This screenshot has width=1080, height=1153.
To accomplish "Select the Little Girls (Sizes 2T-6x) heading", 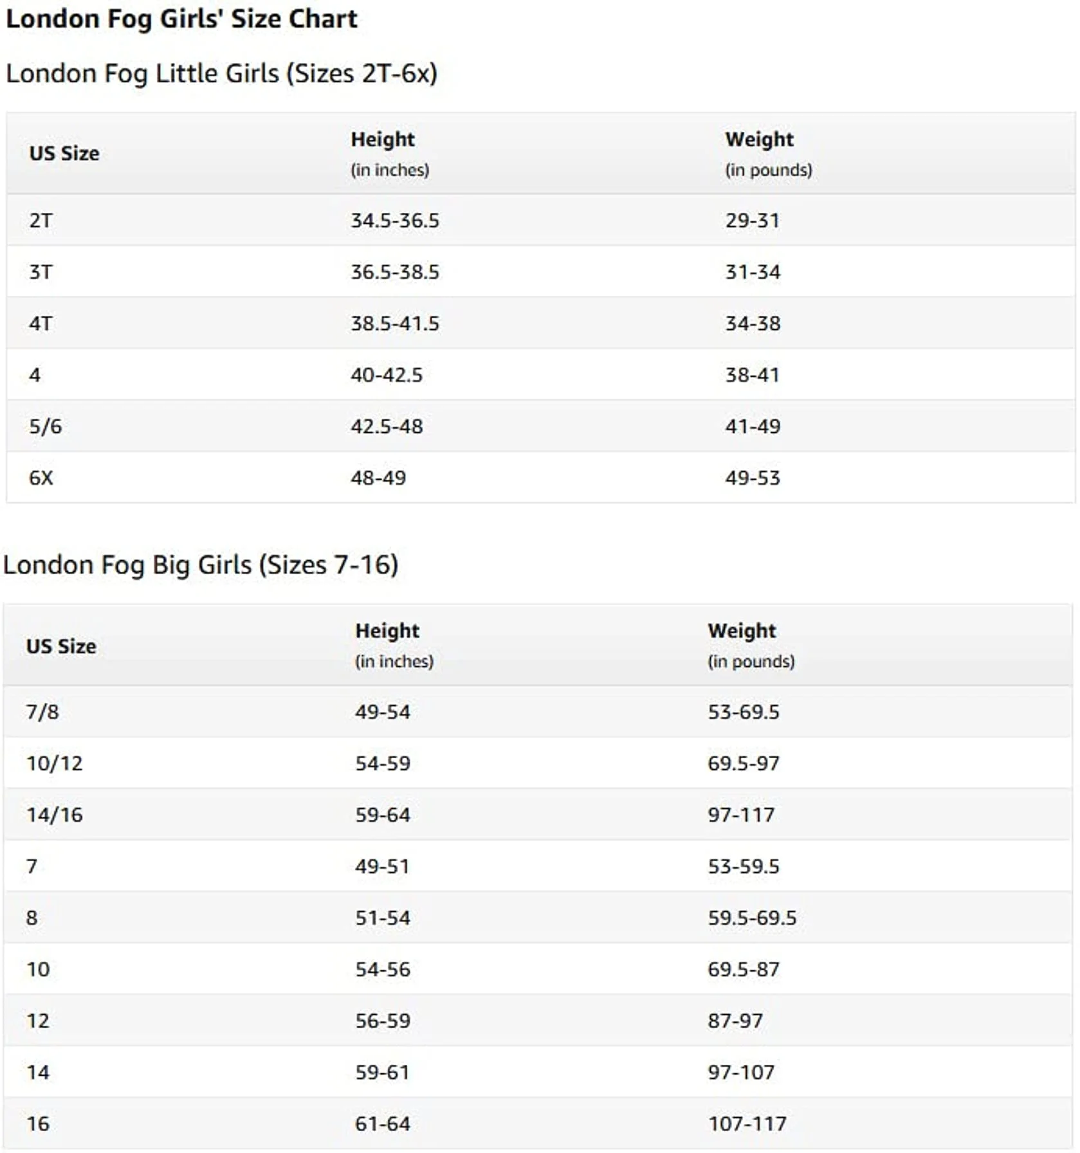I will (221, 74).
